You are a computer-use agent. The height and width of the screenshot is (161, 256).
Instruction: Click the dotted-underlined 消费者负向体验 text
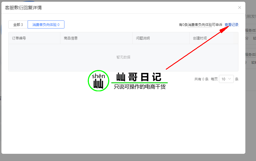click(200, 25)
